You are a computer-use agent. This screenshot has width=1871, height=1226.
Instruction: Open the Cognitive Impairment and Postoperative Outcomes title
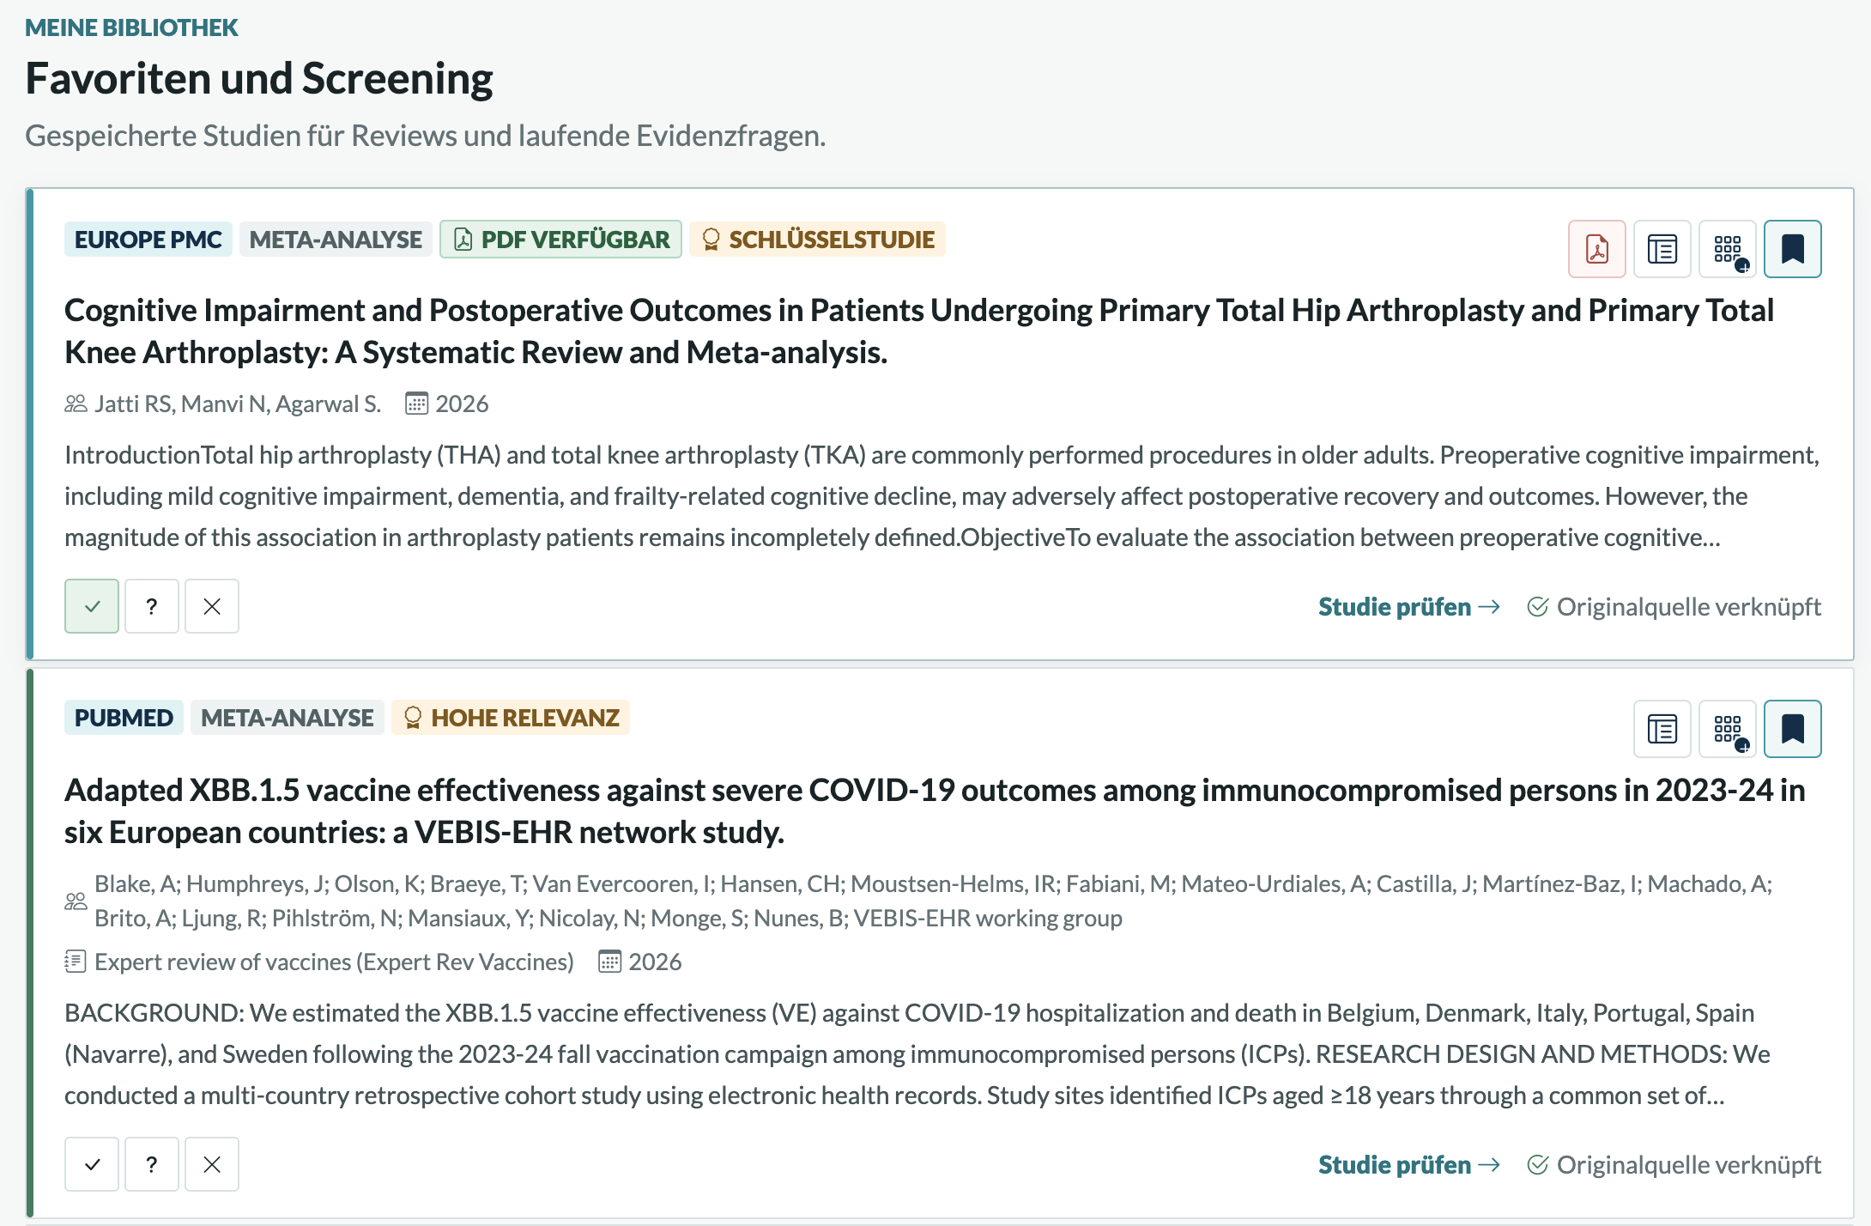(x=919, y=331)
